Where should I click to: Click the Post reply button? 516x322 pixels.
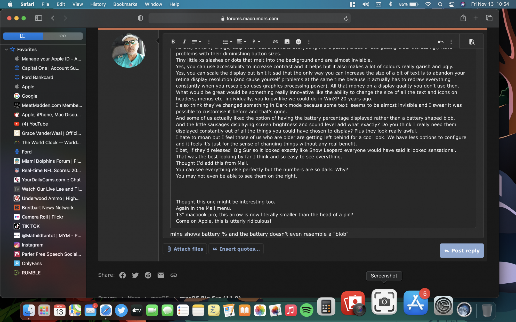[x=462, y=251]
